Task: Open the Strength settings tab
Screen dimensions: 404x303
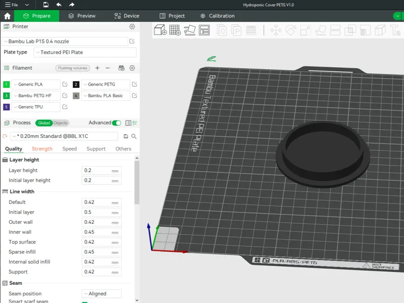Action: click(x=42, y=148)
